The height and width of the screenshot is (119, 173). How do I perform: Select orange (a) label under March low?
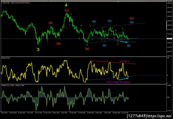coord(87,49)
